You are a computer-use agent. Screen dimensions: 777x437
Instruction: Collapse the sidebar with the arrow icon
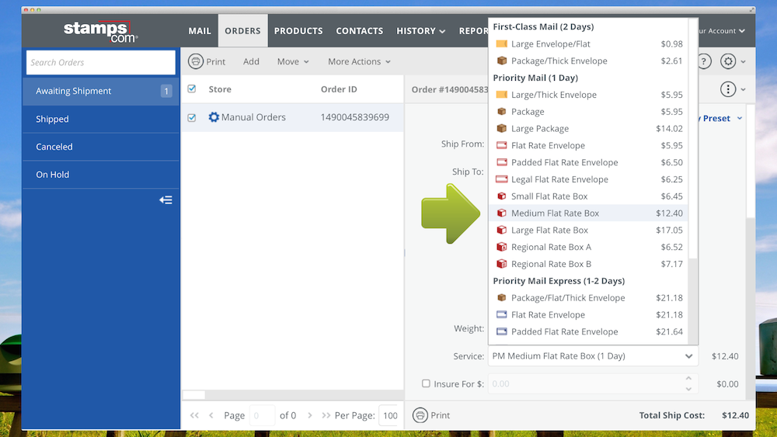pos(166,200)
